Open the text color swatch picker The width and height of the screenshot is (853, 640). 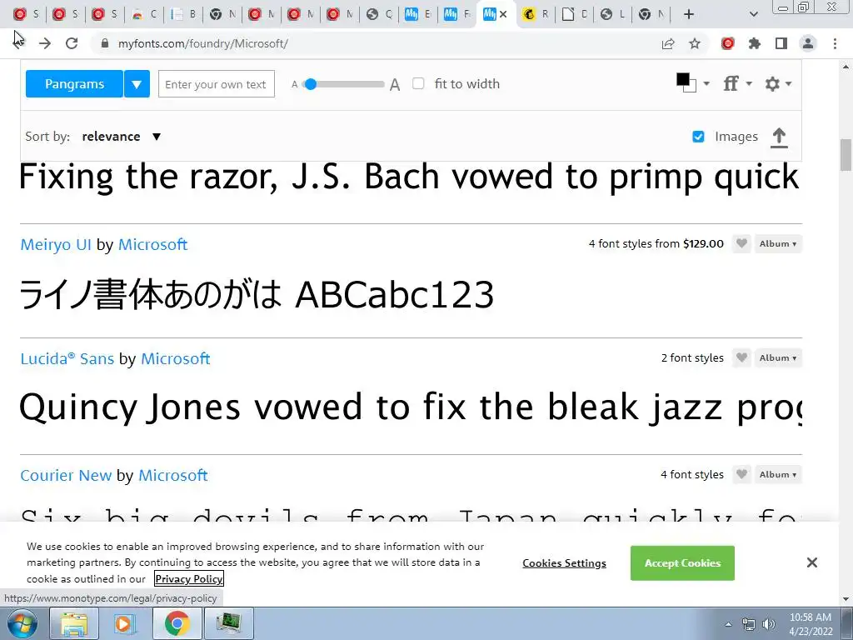click(692, 83)
